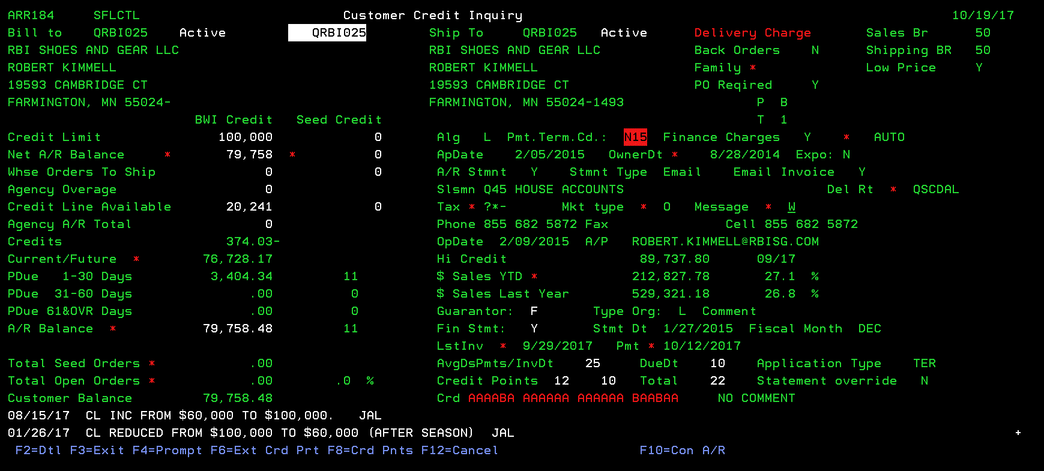1044x471 pixels.
Task: Choose F6=Ext Crd Prt command
Action: pos(264,450)
